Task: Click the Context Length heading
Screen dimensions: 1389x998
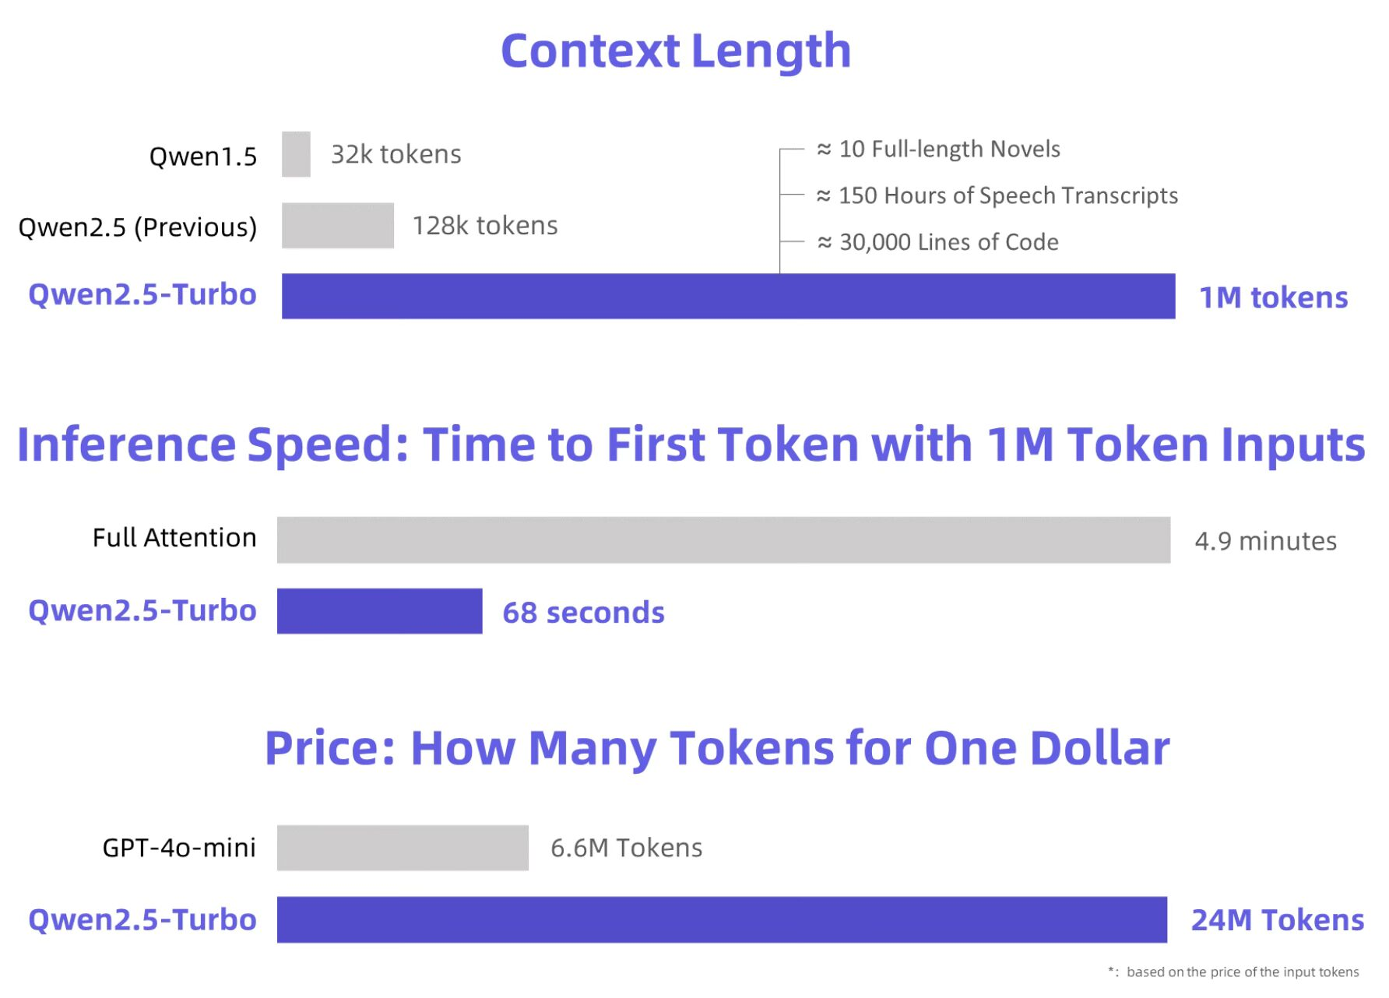Action: click(676, 51)
